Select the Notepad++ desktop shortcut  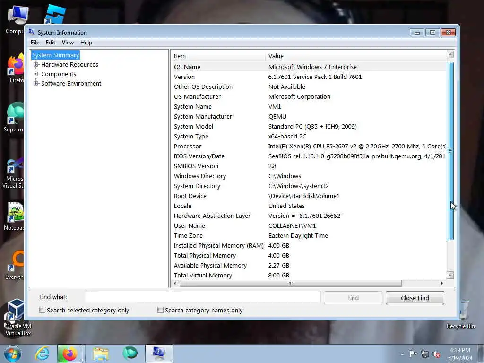pyautogui.click(x=14, y=216)
